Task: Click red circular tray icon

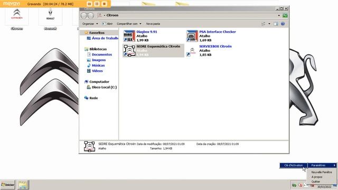Action: tap(301, 185)
